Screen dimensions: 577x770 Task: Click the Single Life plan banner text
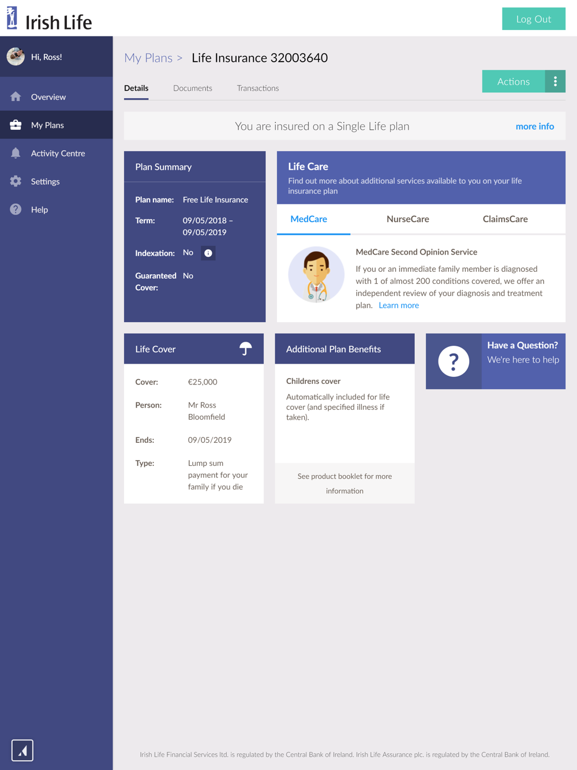point(322,126)
